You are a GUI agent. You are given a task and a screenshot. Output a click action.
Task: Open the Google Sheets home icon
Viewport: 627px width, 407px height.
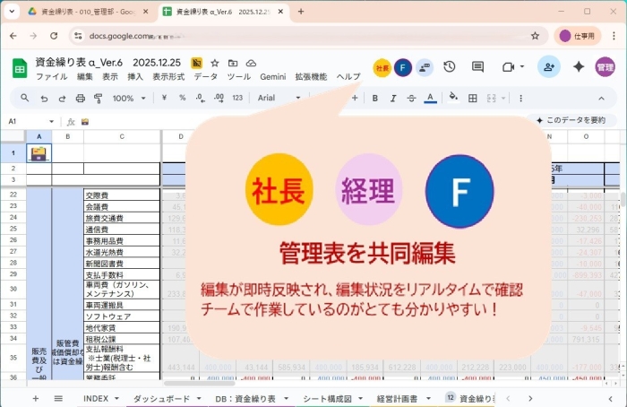click(20, 69)
